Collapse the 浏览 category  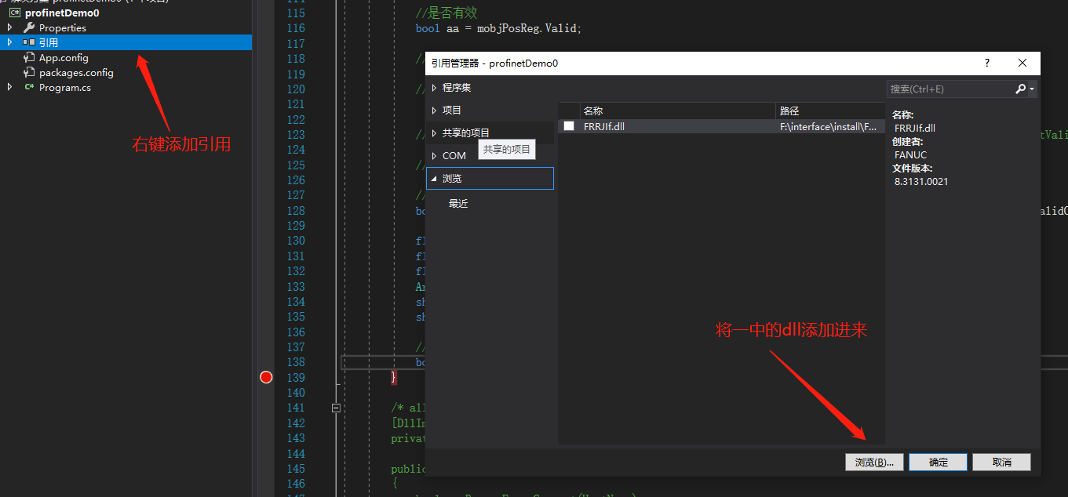click(x=434, y=179)
